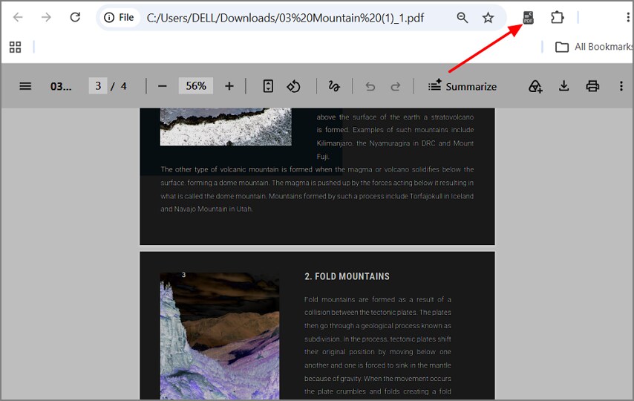This screenshot has width=634, height=401.
Task: Click the volcanic crater image
Action: pyautogui.click(x=226, y=127)
